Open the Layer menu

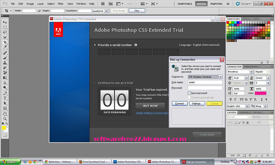point(40,4)
